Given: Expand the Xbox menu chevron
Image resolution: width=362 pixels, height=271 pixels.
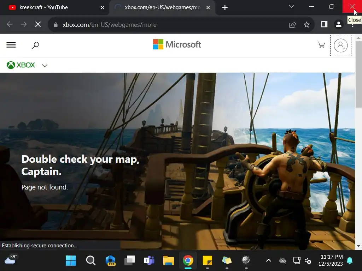Looking at the screenshot, I should click(45, 66).
